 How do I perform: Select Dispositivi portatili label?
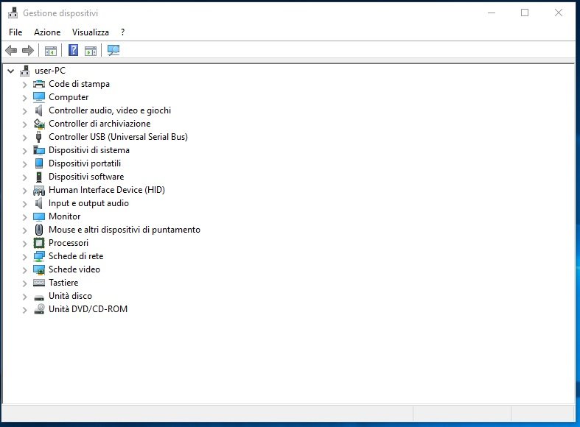tap(85, 163)
